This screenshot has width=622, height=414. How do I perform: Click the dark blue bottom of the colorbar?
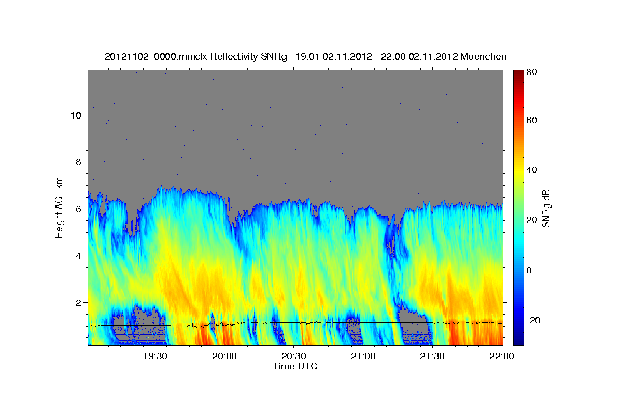(518, 341)
